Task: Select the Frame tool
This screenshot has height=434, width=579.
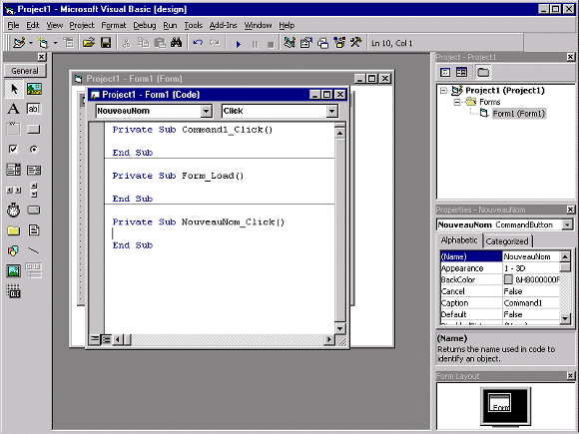Action: pos(14,129)
